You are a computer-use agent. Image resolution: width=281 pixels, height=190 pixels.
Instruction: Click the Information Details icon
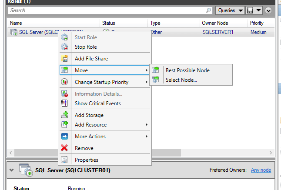click(x=64, y=93)
